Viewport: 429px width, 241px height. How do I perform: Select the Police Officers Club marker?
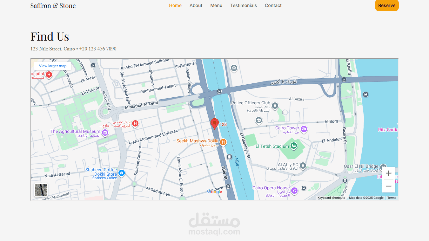pos(275,106)
